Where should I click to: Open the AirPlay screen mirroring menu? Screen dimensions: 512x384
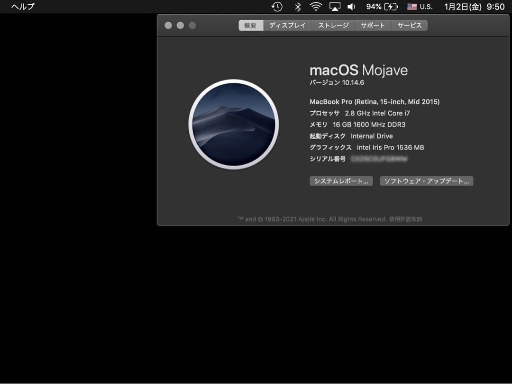pyautogui.click(x=335, y=7)
